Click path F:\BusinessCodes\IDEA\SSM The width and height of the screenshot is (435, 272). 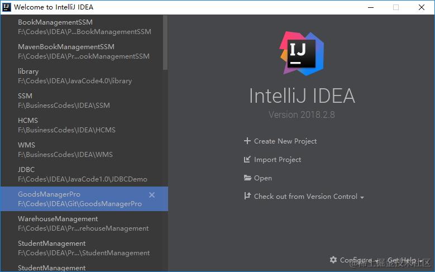(x=64, y=106)
